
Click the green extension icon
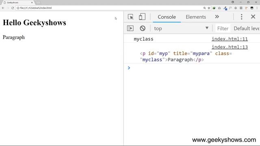pos(214,8)
